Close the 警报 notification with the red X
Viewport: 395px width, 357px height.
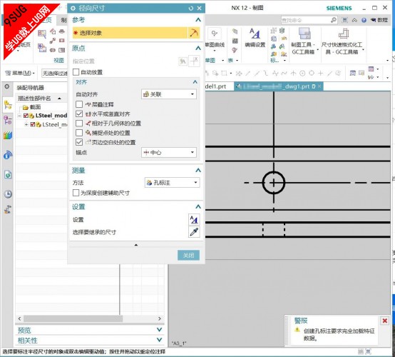385,321
